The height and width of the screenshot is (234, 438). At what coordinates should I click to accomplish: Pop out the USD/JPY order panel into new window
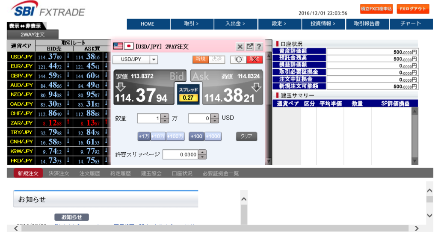point(249,47)
